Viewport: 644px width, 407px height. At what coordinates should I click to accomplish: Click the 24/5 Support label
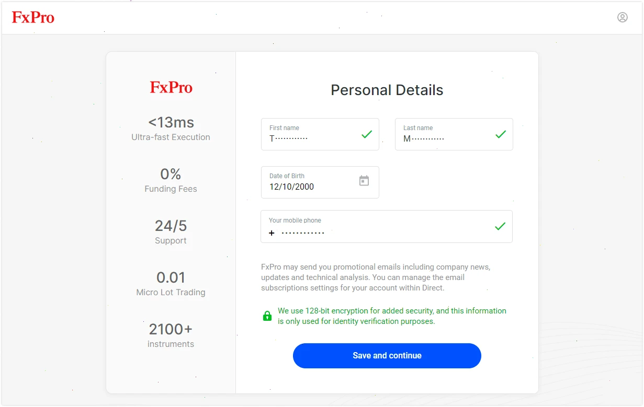(171, 232)
